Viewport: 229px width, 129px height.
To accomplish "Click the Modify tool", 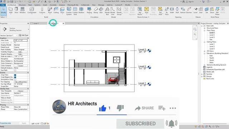I will tap(3, 11).
